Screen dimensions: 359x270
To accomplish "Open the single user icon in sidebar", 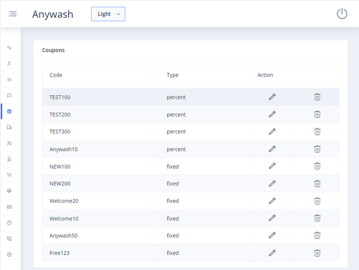I will (9, 63).
